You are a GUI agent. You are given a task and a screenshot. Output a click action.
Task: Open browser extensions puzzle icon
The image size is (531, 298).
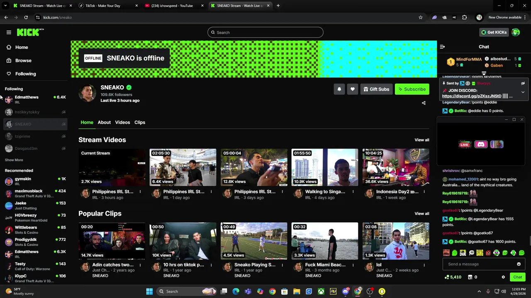[x=464, y=17]
